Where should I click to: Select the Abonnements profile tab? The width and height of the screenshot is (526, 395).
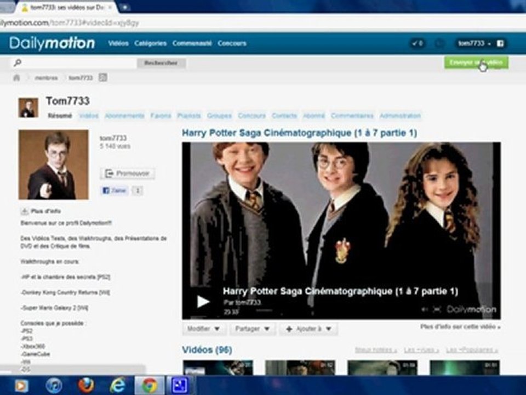tap(124, 116)
